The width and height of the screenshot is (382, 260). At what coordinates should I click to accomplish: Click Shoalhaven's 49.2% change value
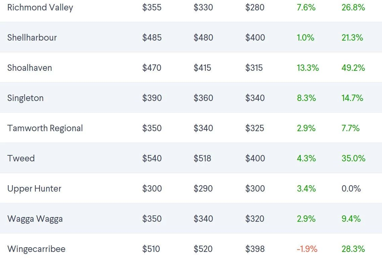(x=353, y=68)
